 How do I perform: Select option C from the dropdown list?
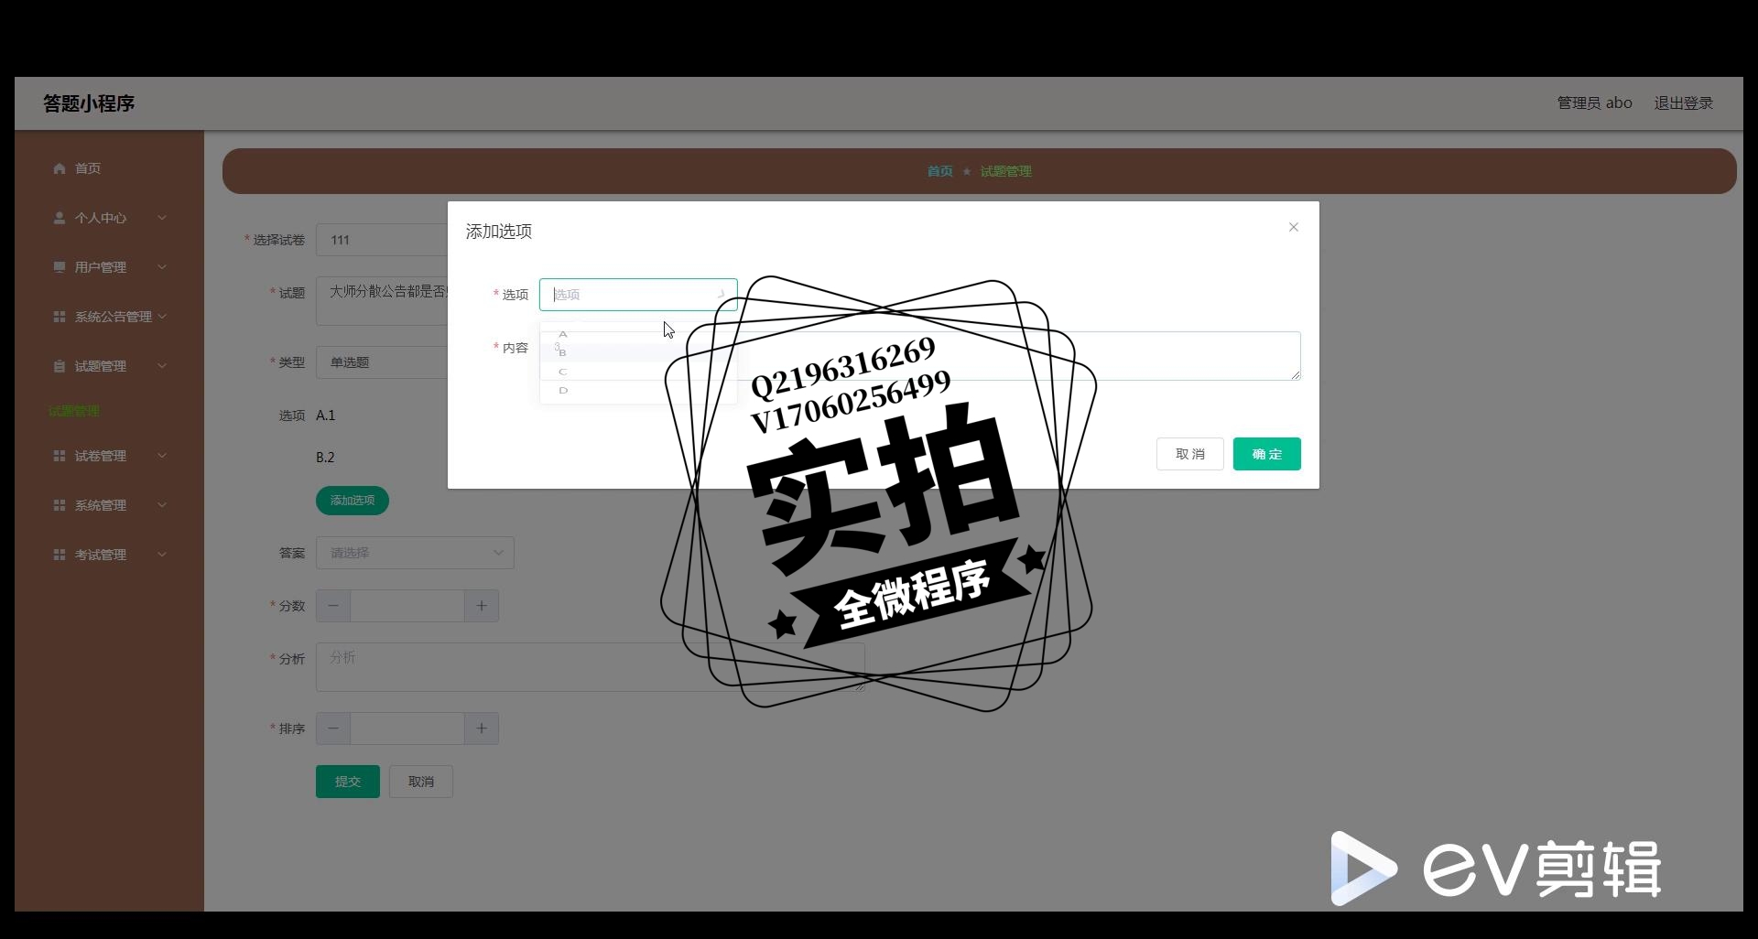pyautogui.click(x=638, y=372)
